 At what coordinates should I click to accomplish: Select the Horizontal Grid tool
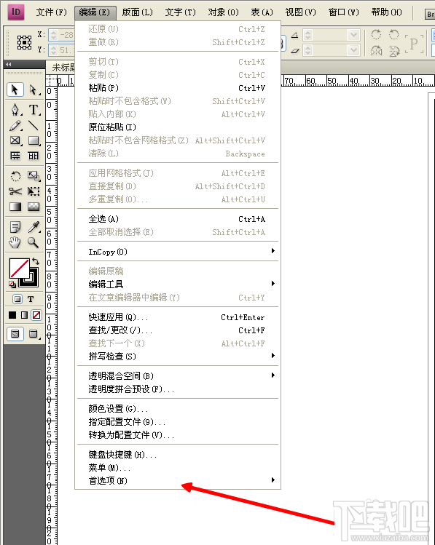(15, 156)
